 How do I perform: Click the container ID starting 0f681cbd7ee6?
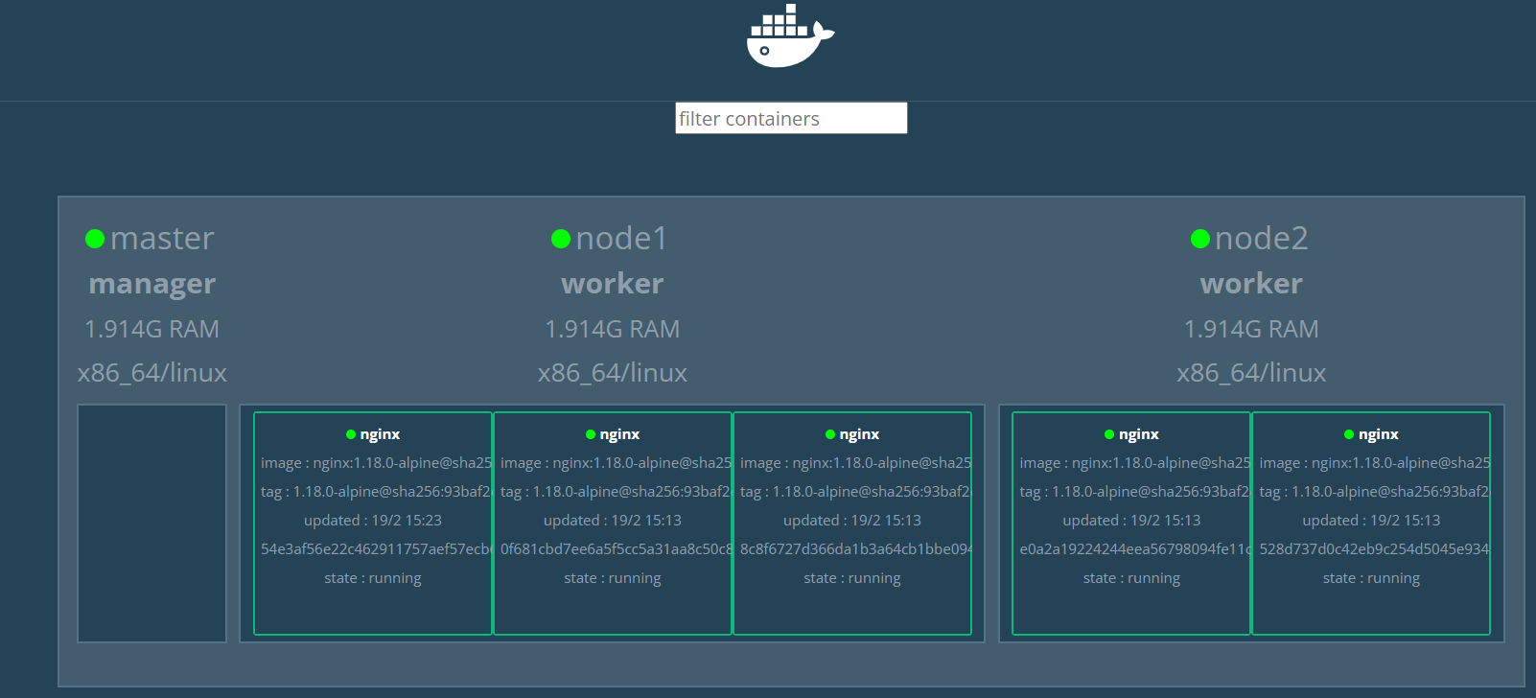616,549
